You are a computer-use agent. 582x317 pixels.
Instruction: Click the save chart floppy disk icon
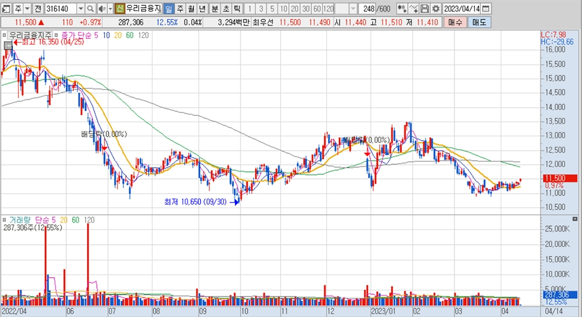pos(424,9)
